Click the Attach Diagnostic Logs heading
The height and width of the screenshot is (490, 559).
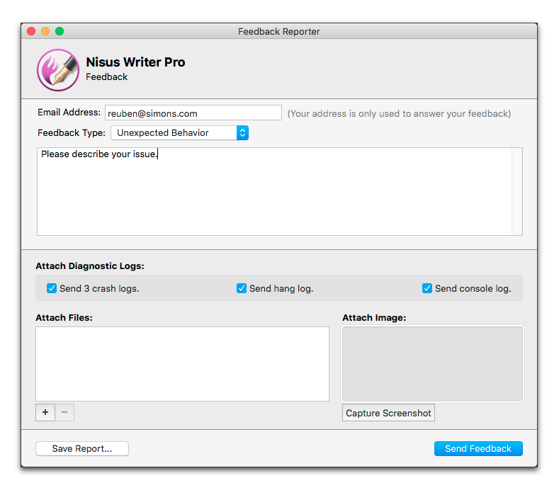(x=90, y=266)
